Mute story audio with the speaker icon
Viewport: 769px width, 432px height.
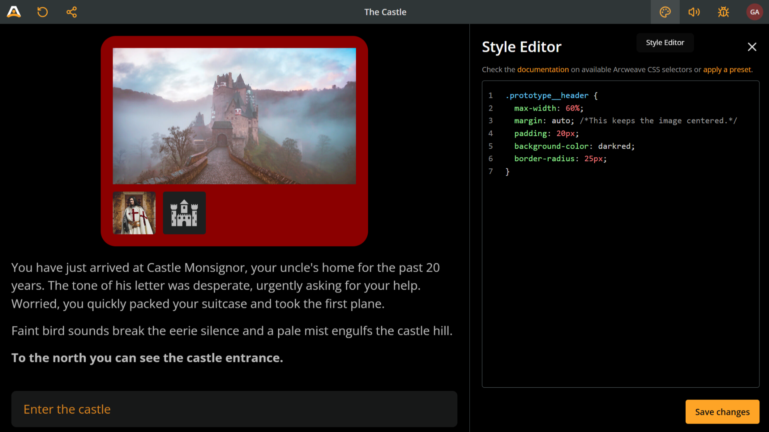[694, 12]
